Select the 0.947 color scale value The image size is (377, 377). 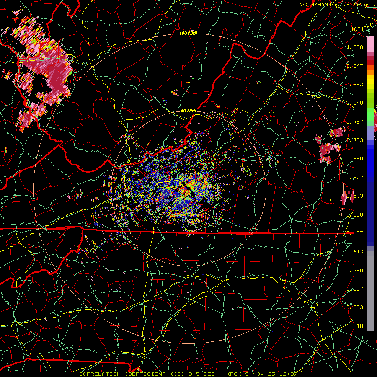(355, 66)
